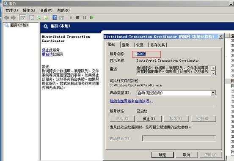234x161 pixels.
Task: Click the 帮助我配置服务启动选项 link
Action: pos(131,101)
